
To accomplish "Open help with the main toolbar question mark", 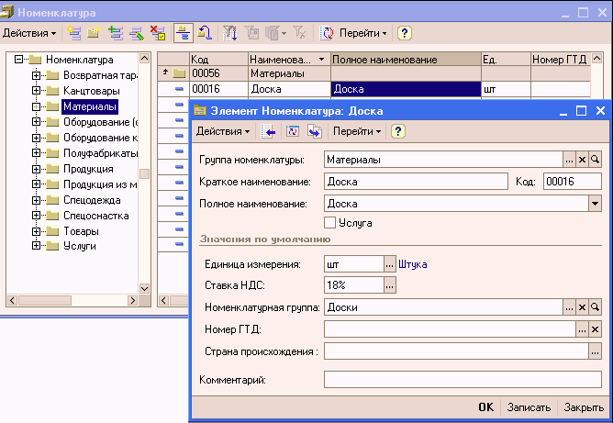I will pyautogui.click(x=404, y=33).
